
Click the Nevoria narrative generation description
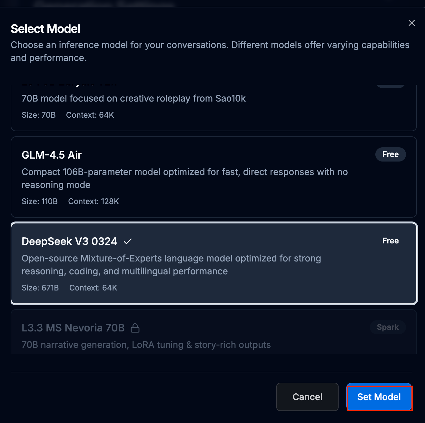(146, 345)
